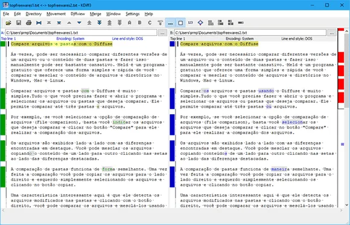Toggle split orientation toolbar icon
Viewport: 350px width, 225px height.
coord(241,22)
